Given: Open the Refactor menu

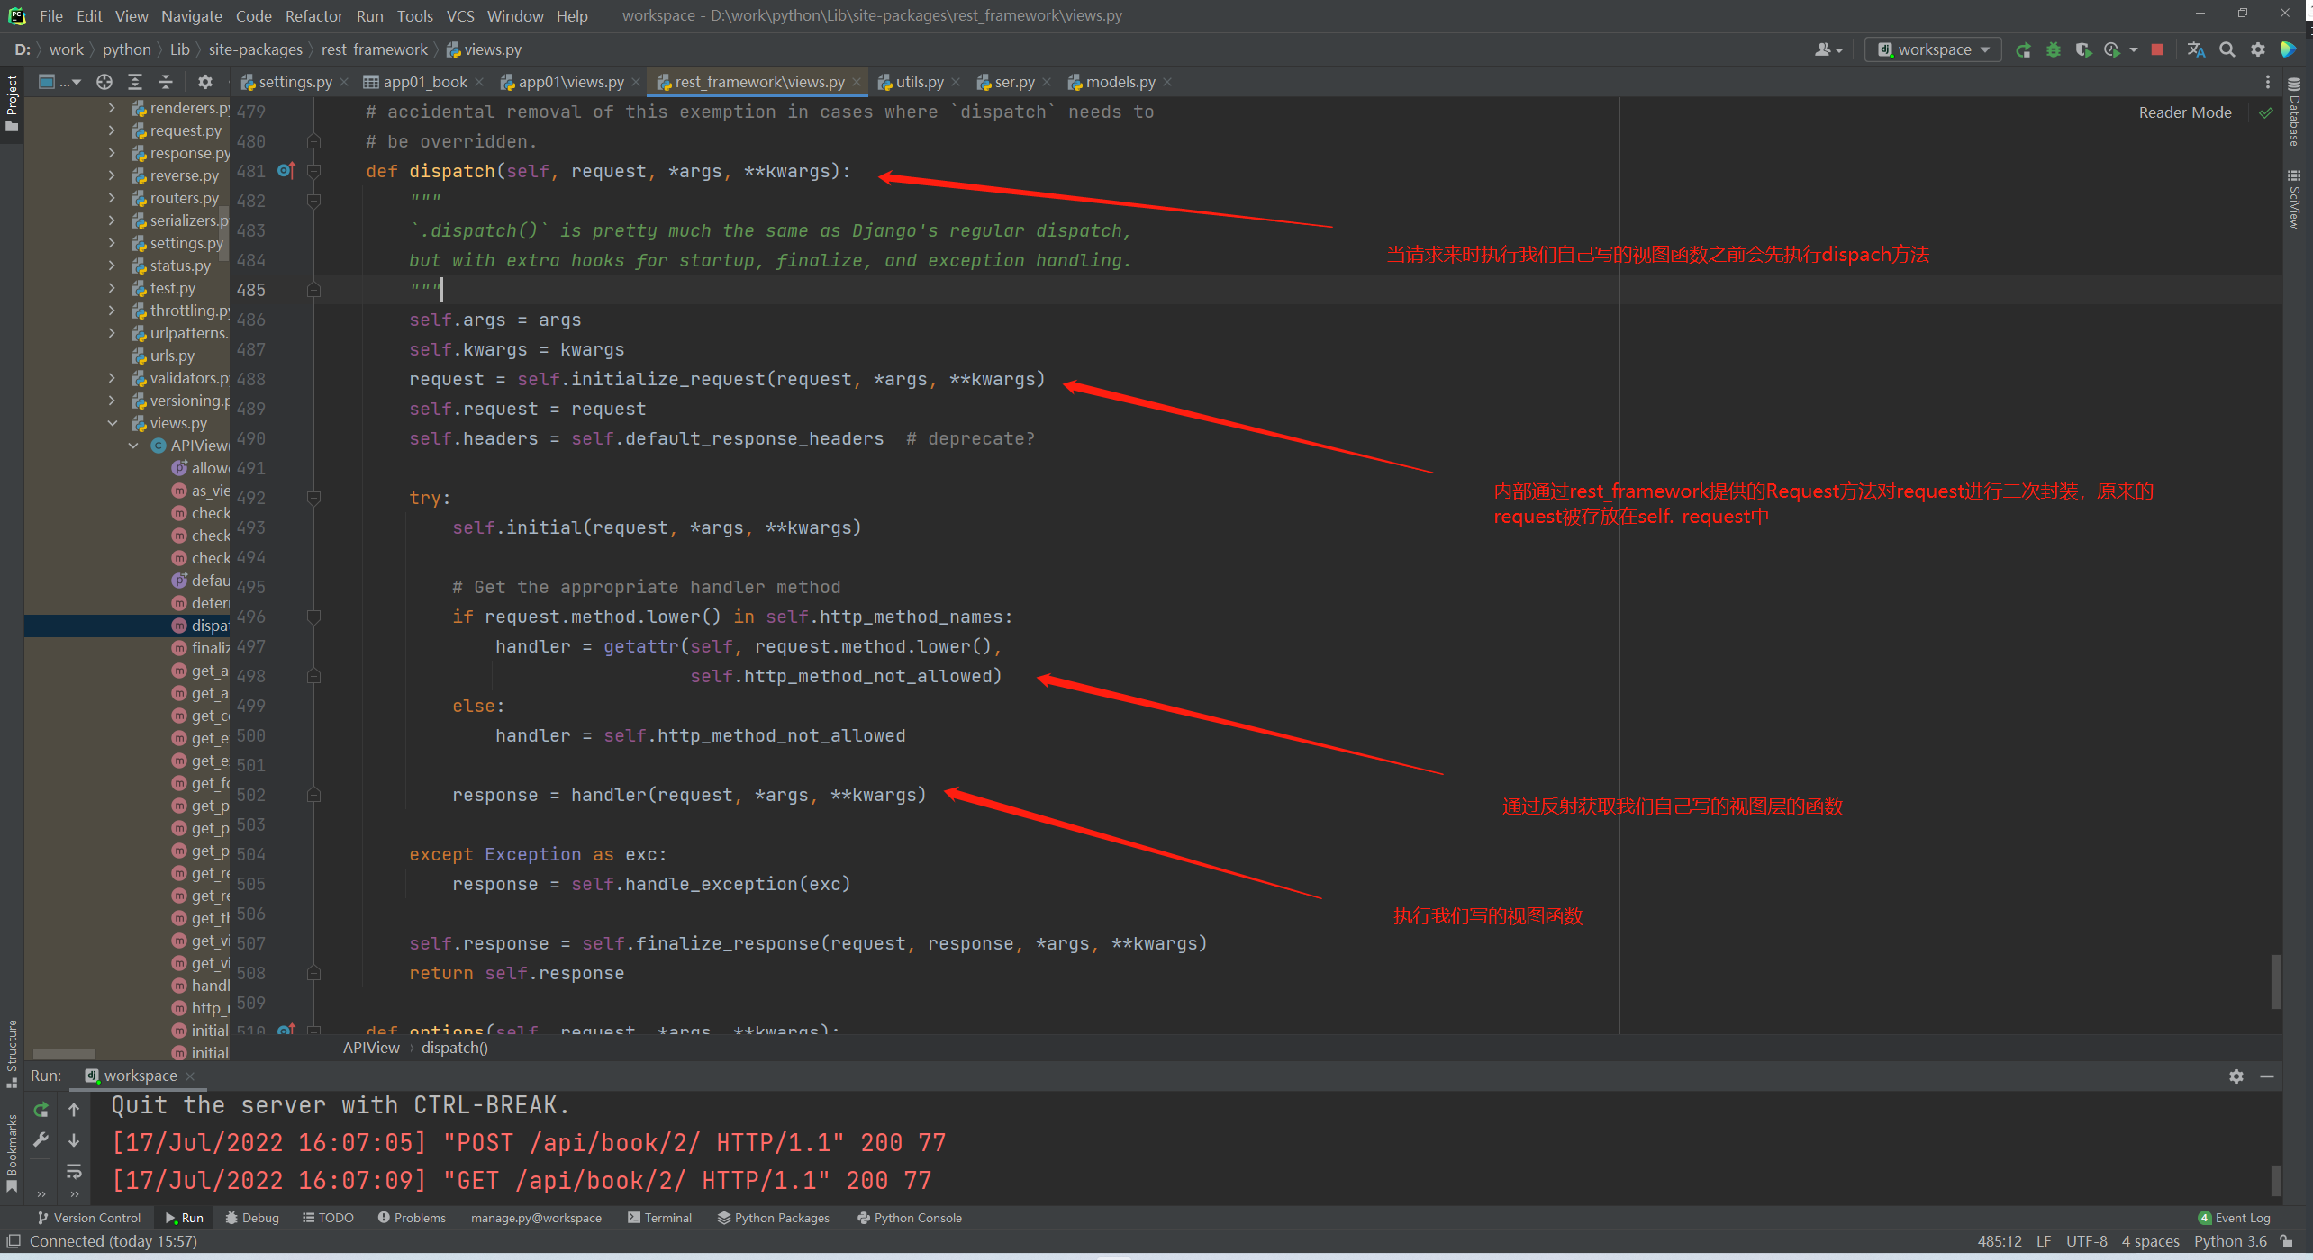Looking at the screenshot, I should click(313, 15).
